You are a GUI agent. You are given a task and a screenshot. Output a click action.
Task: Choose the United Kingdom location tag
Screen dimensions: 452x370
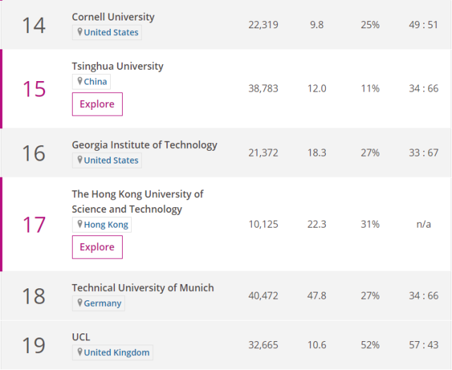click(x=116, y=352)
